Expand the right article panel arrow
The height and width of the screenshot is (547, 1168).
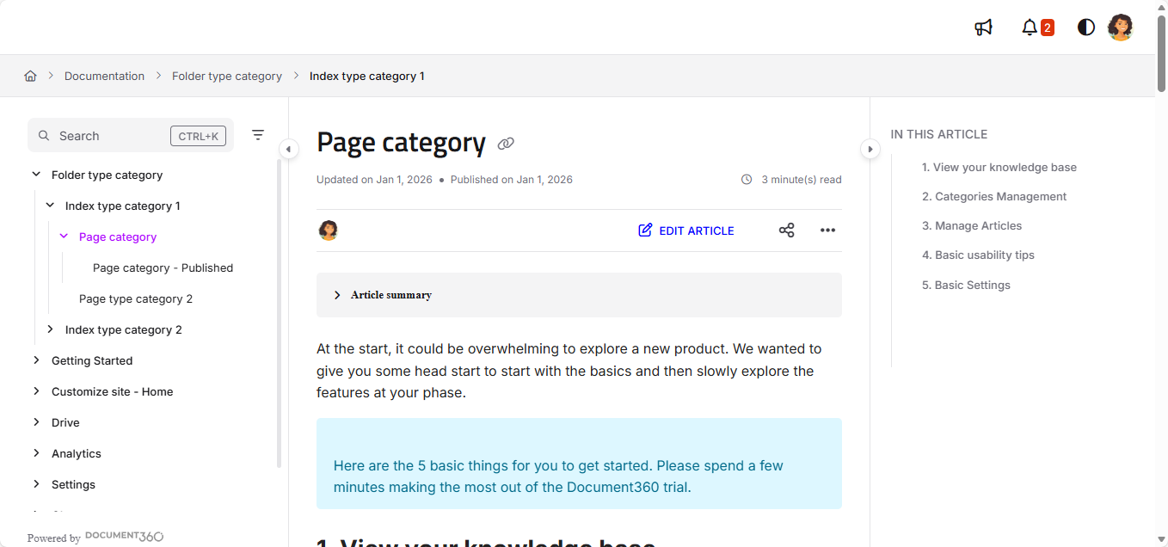click(870, 149)
